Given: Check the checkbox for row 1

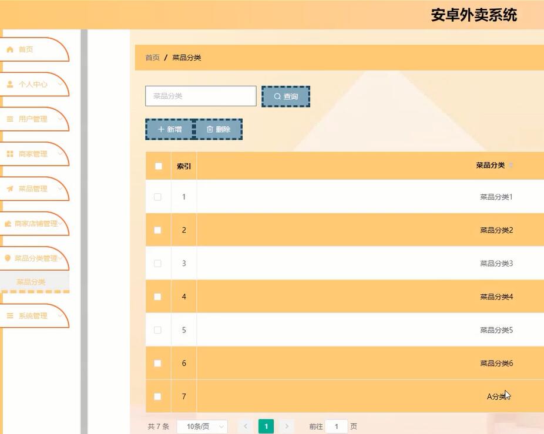Looking at the screenshot, I should pyautogui.click(x=157, y=197).
